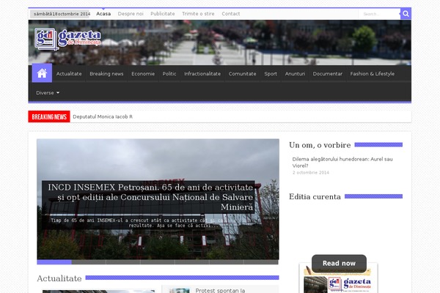
Task: Open the Deputatul Monica Iacob ticker headline
Action: coord(103,116)
